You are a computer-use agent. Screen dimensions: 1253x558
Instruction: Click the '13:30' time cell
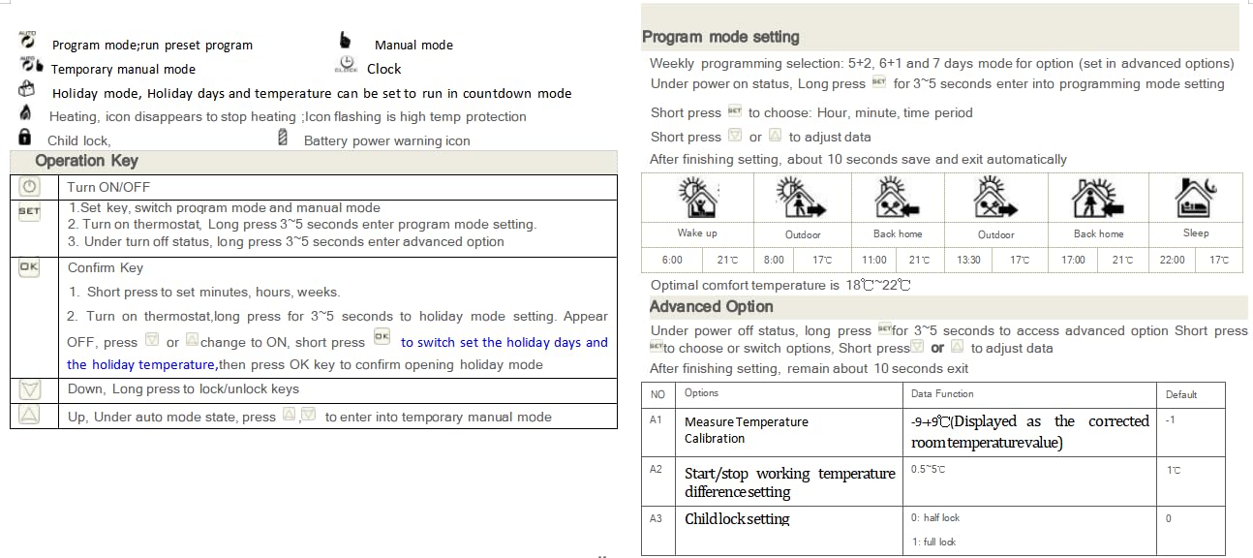click(x=968, y=260)
